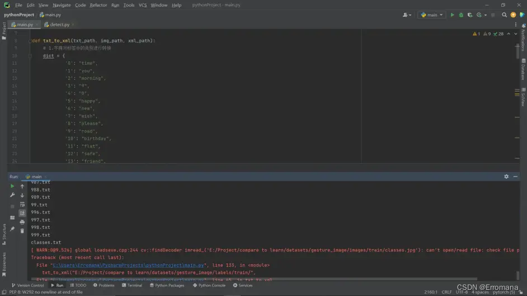Change 4 spaces indent setting
527x296 pixels.
(480, 292)
